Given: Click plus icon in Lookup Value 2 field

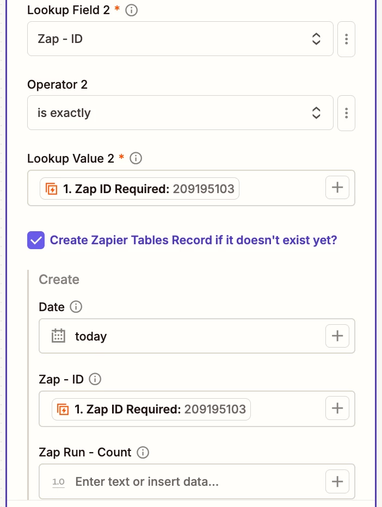Looking at the screenshot, I should 337,188.
